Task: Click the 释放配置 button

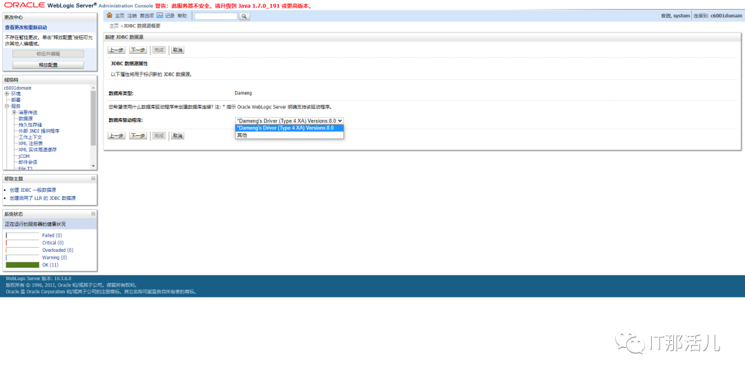Action: pyautogui.click(x=48, y=65)
